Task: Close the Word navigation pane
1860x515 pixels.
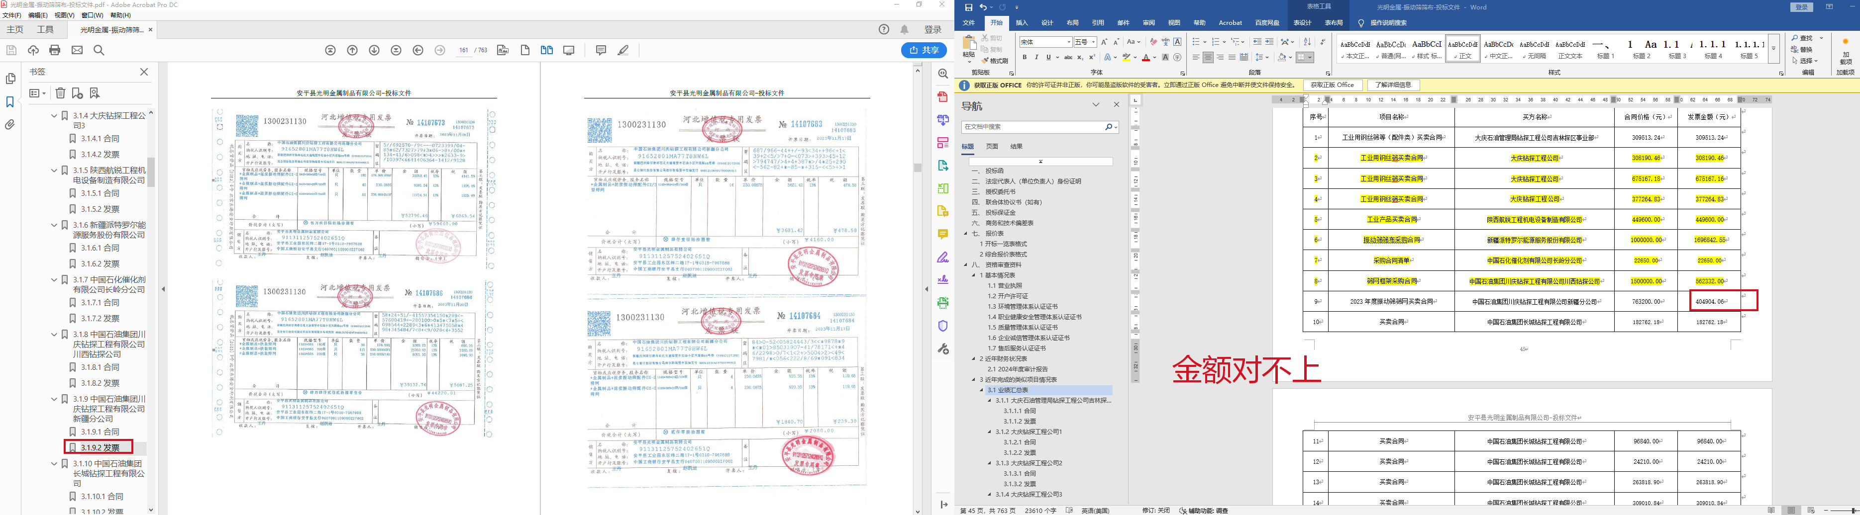Action: (x=1116, y=104)
